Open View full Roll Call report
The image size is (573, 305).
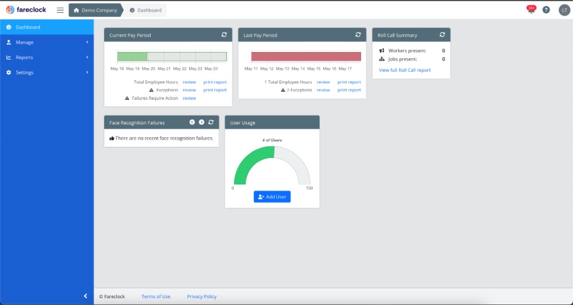coord(405,70)
